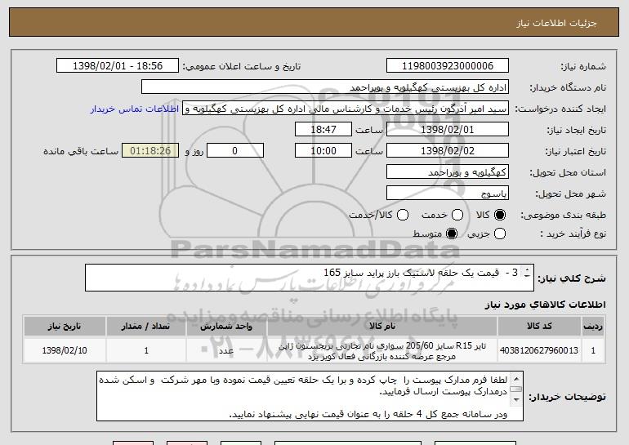Viewport: 629px width, 445px height.
Task: Click the creation date field 1398/02/01
Action: [x=448, y=130]
